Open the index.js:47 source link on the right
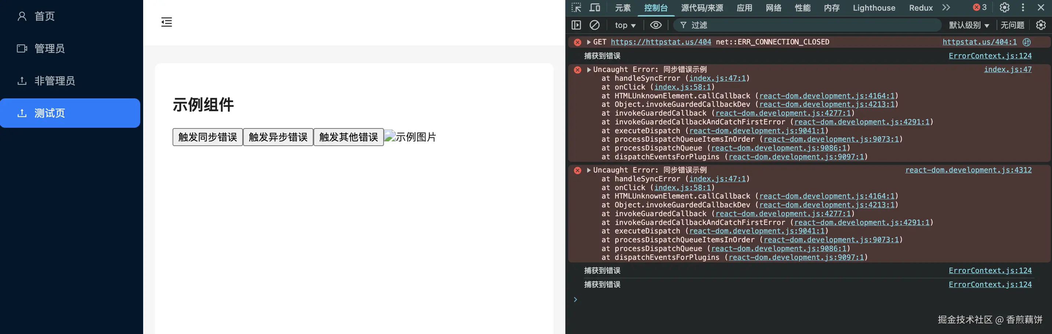 [1008, 69]
